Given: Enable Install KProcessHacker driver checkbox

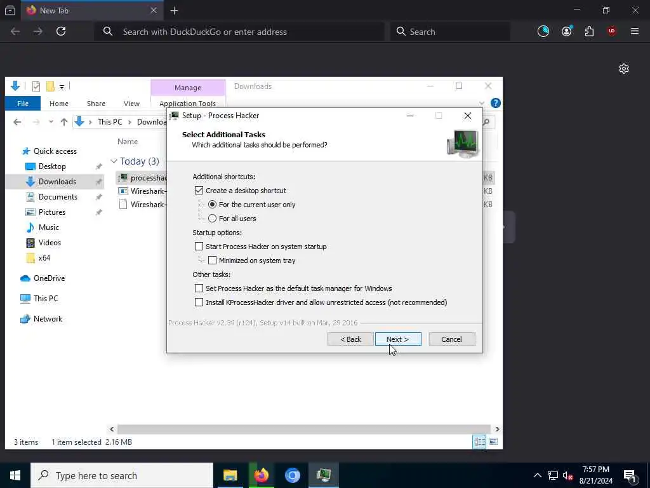Looking at the screenshot, I should [199, 302].
